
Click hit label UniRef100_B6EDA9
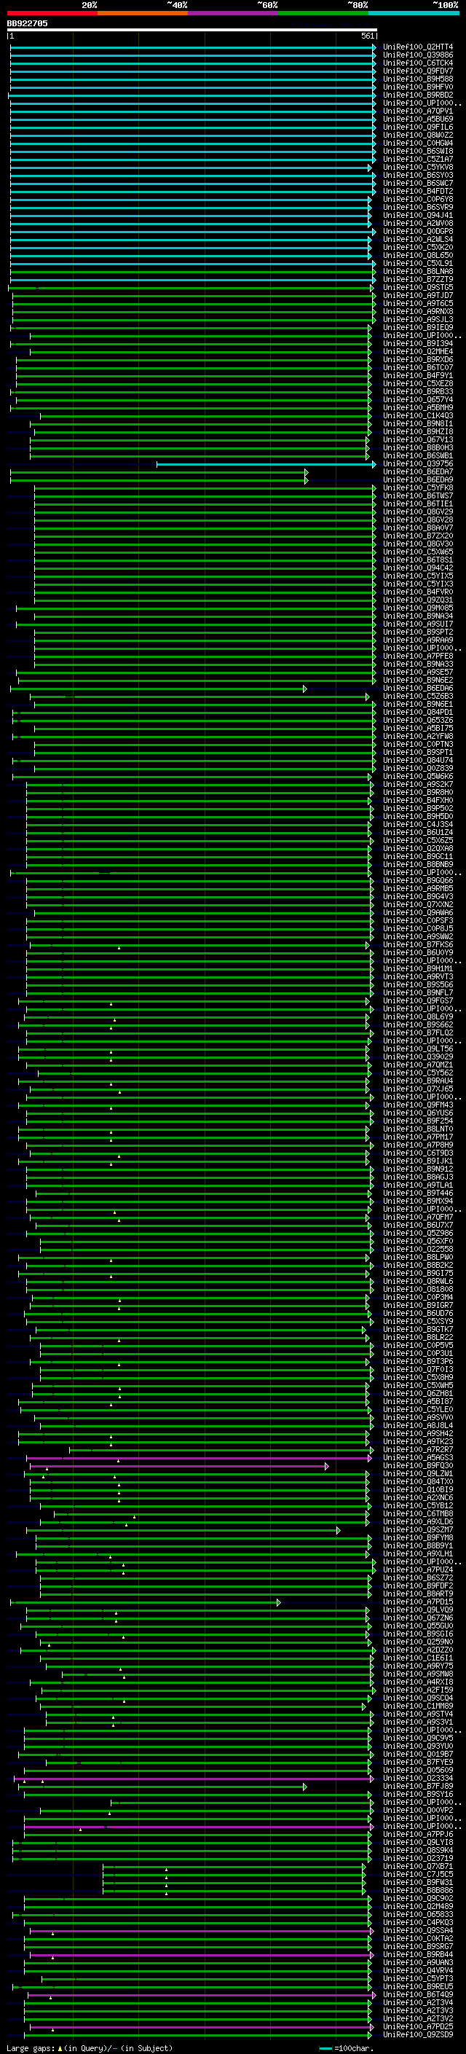click(417, 480)
